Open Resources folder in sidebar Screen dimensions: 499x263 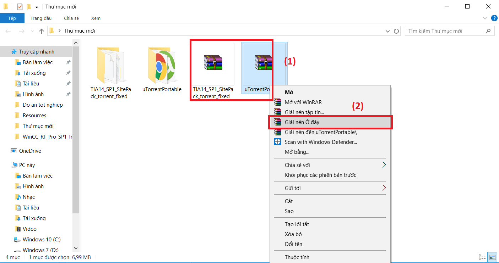(34, 116)
